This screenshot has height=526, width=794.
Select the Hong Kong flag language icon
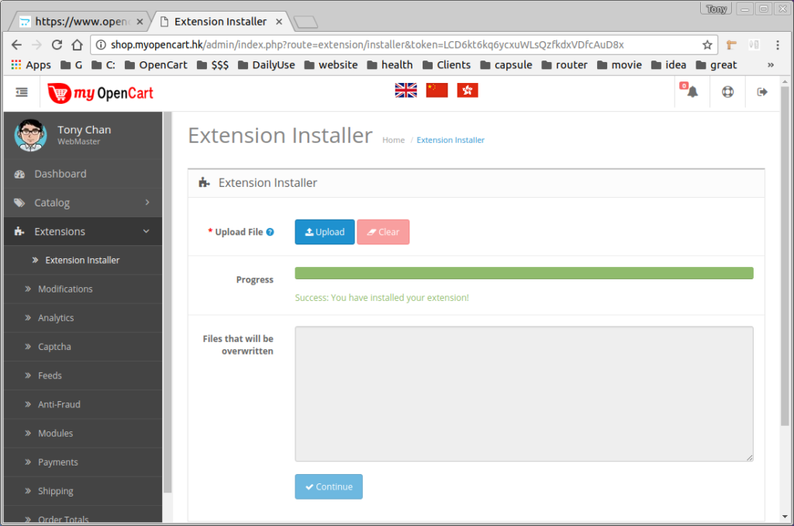click(467, 90)
